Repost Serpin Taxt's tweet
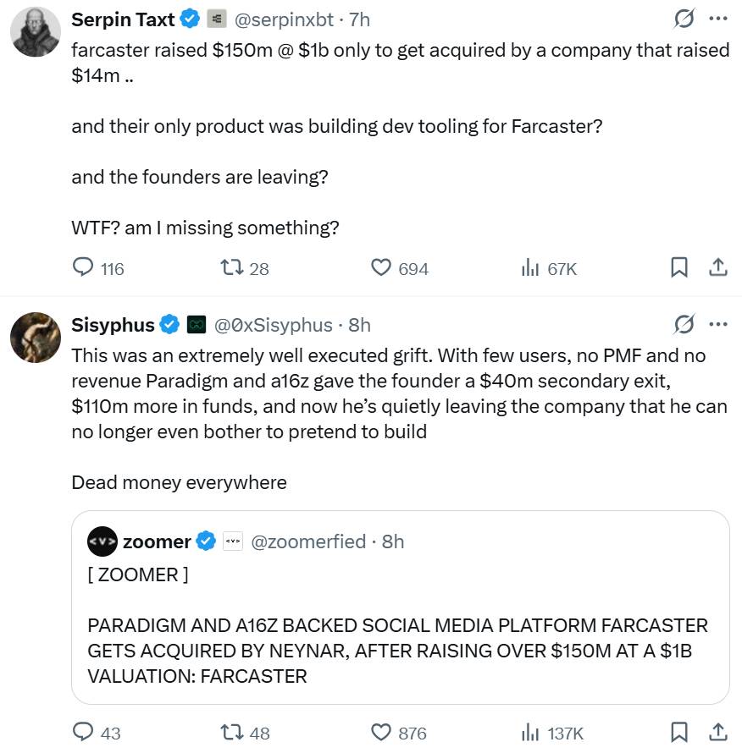 pyautogui.click(x=231, y=268)
